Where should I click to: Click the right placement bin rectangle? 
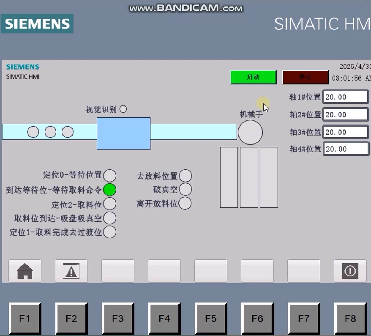click(x=269, y=178)
